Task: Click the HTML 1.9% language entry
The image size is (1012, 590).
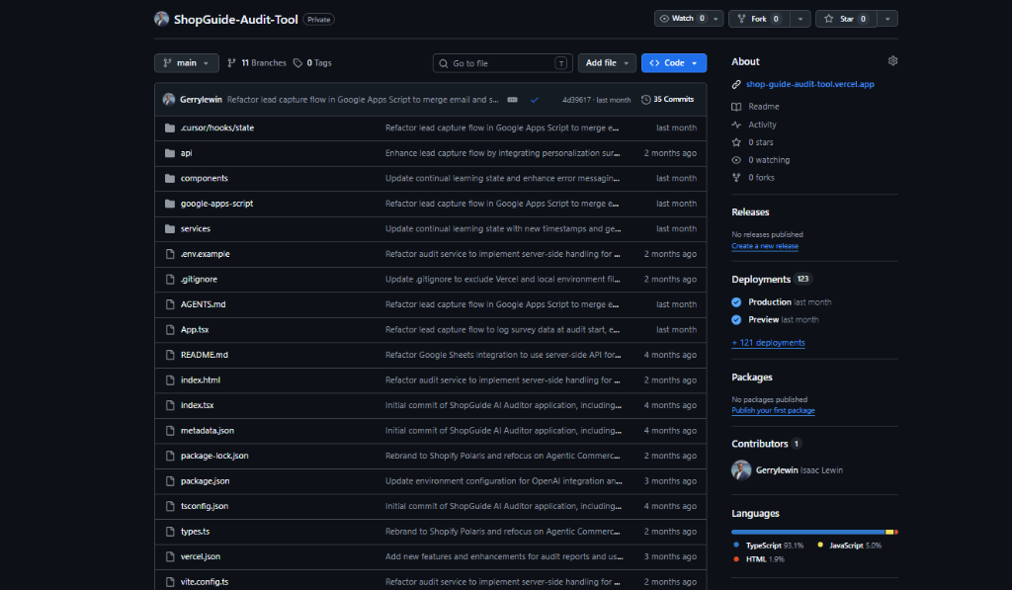Action: click(x=759, y=559)
